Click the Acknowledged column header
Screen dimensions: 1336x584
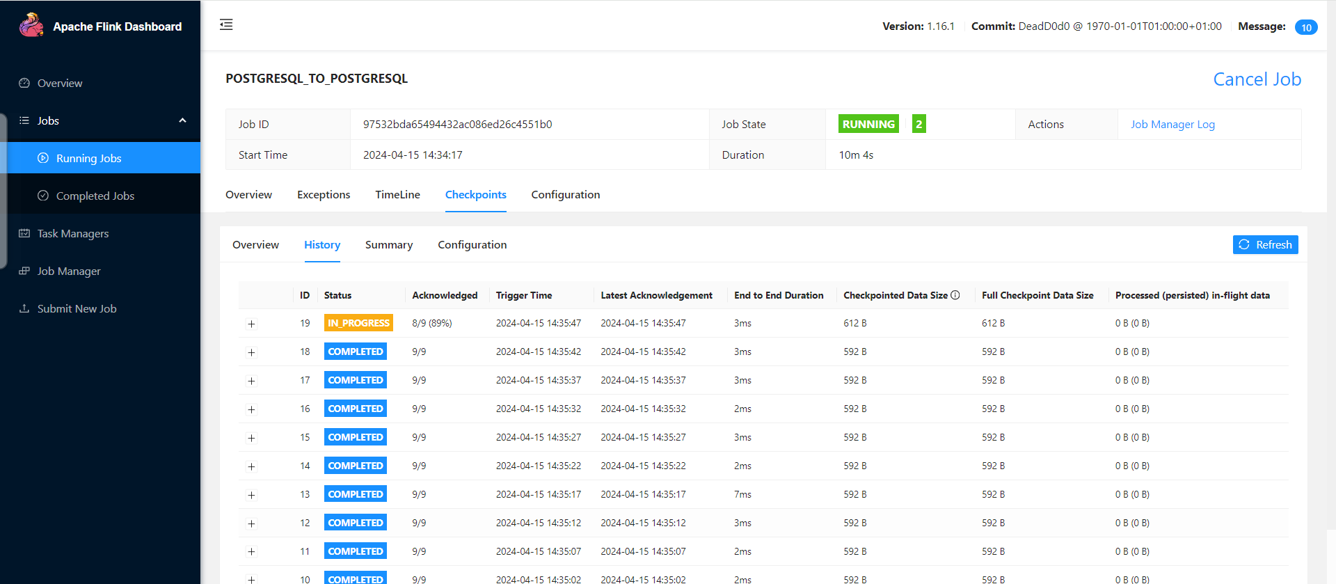click(445, 295)
